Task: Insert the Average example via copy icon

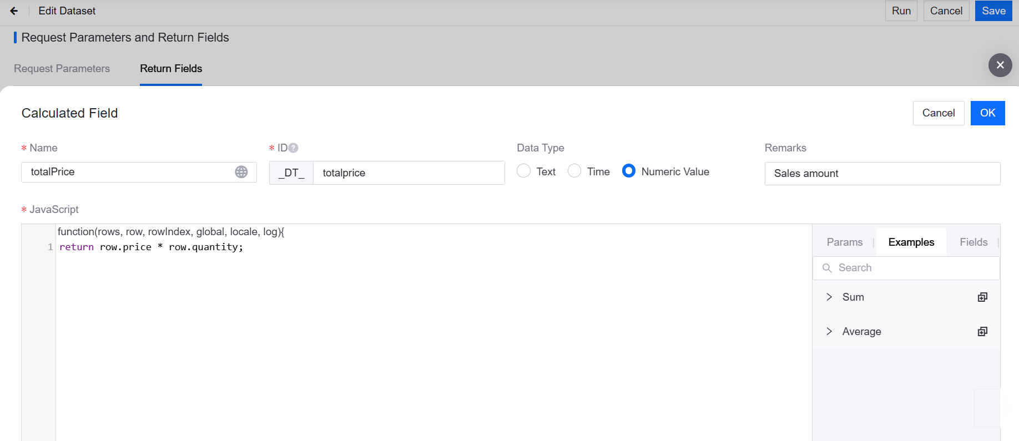Action: [982, 332]
